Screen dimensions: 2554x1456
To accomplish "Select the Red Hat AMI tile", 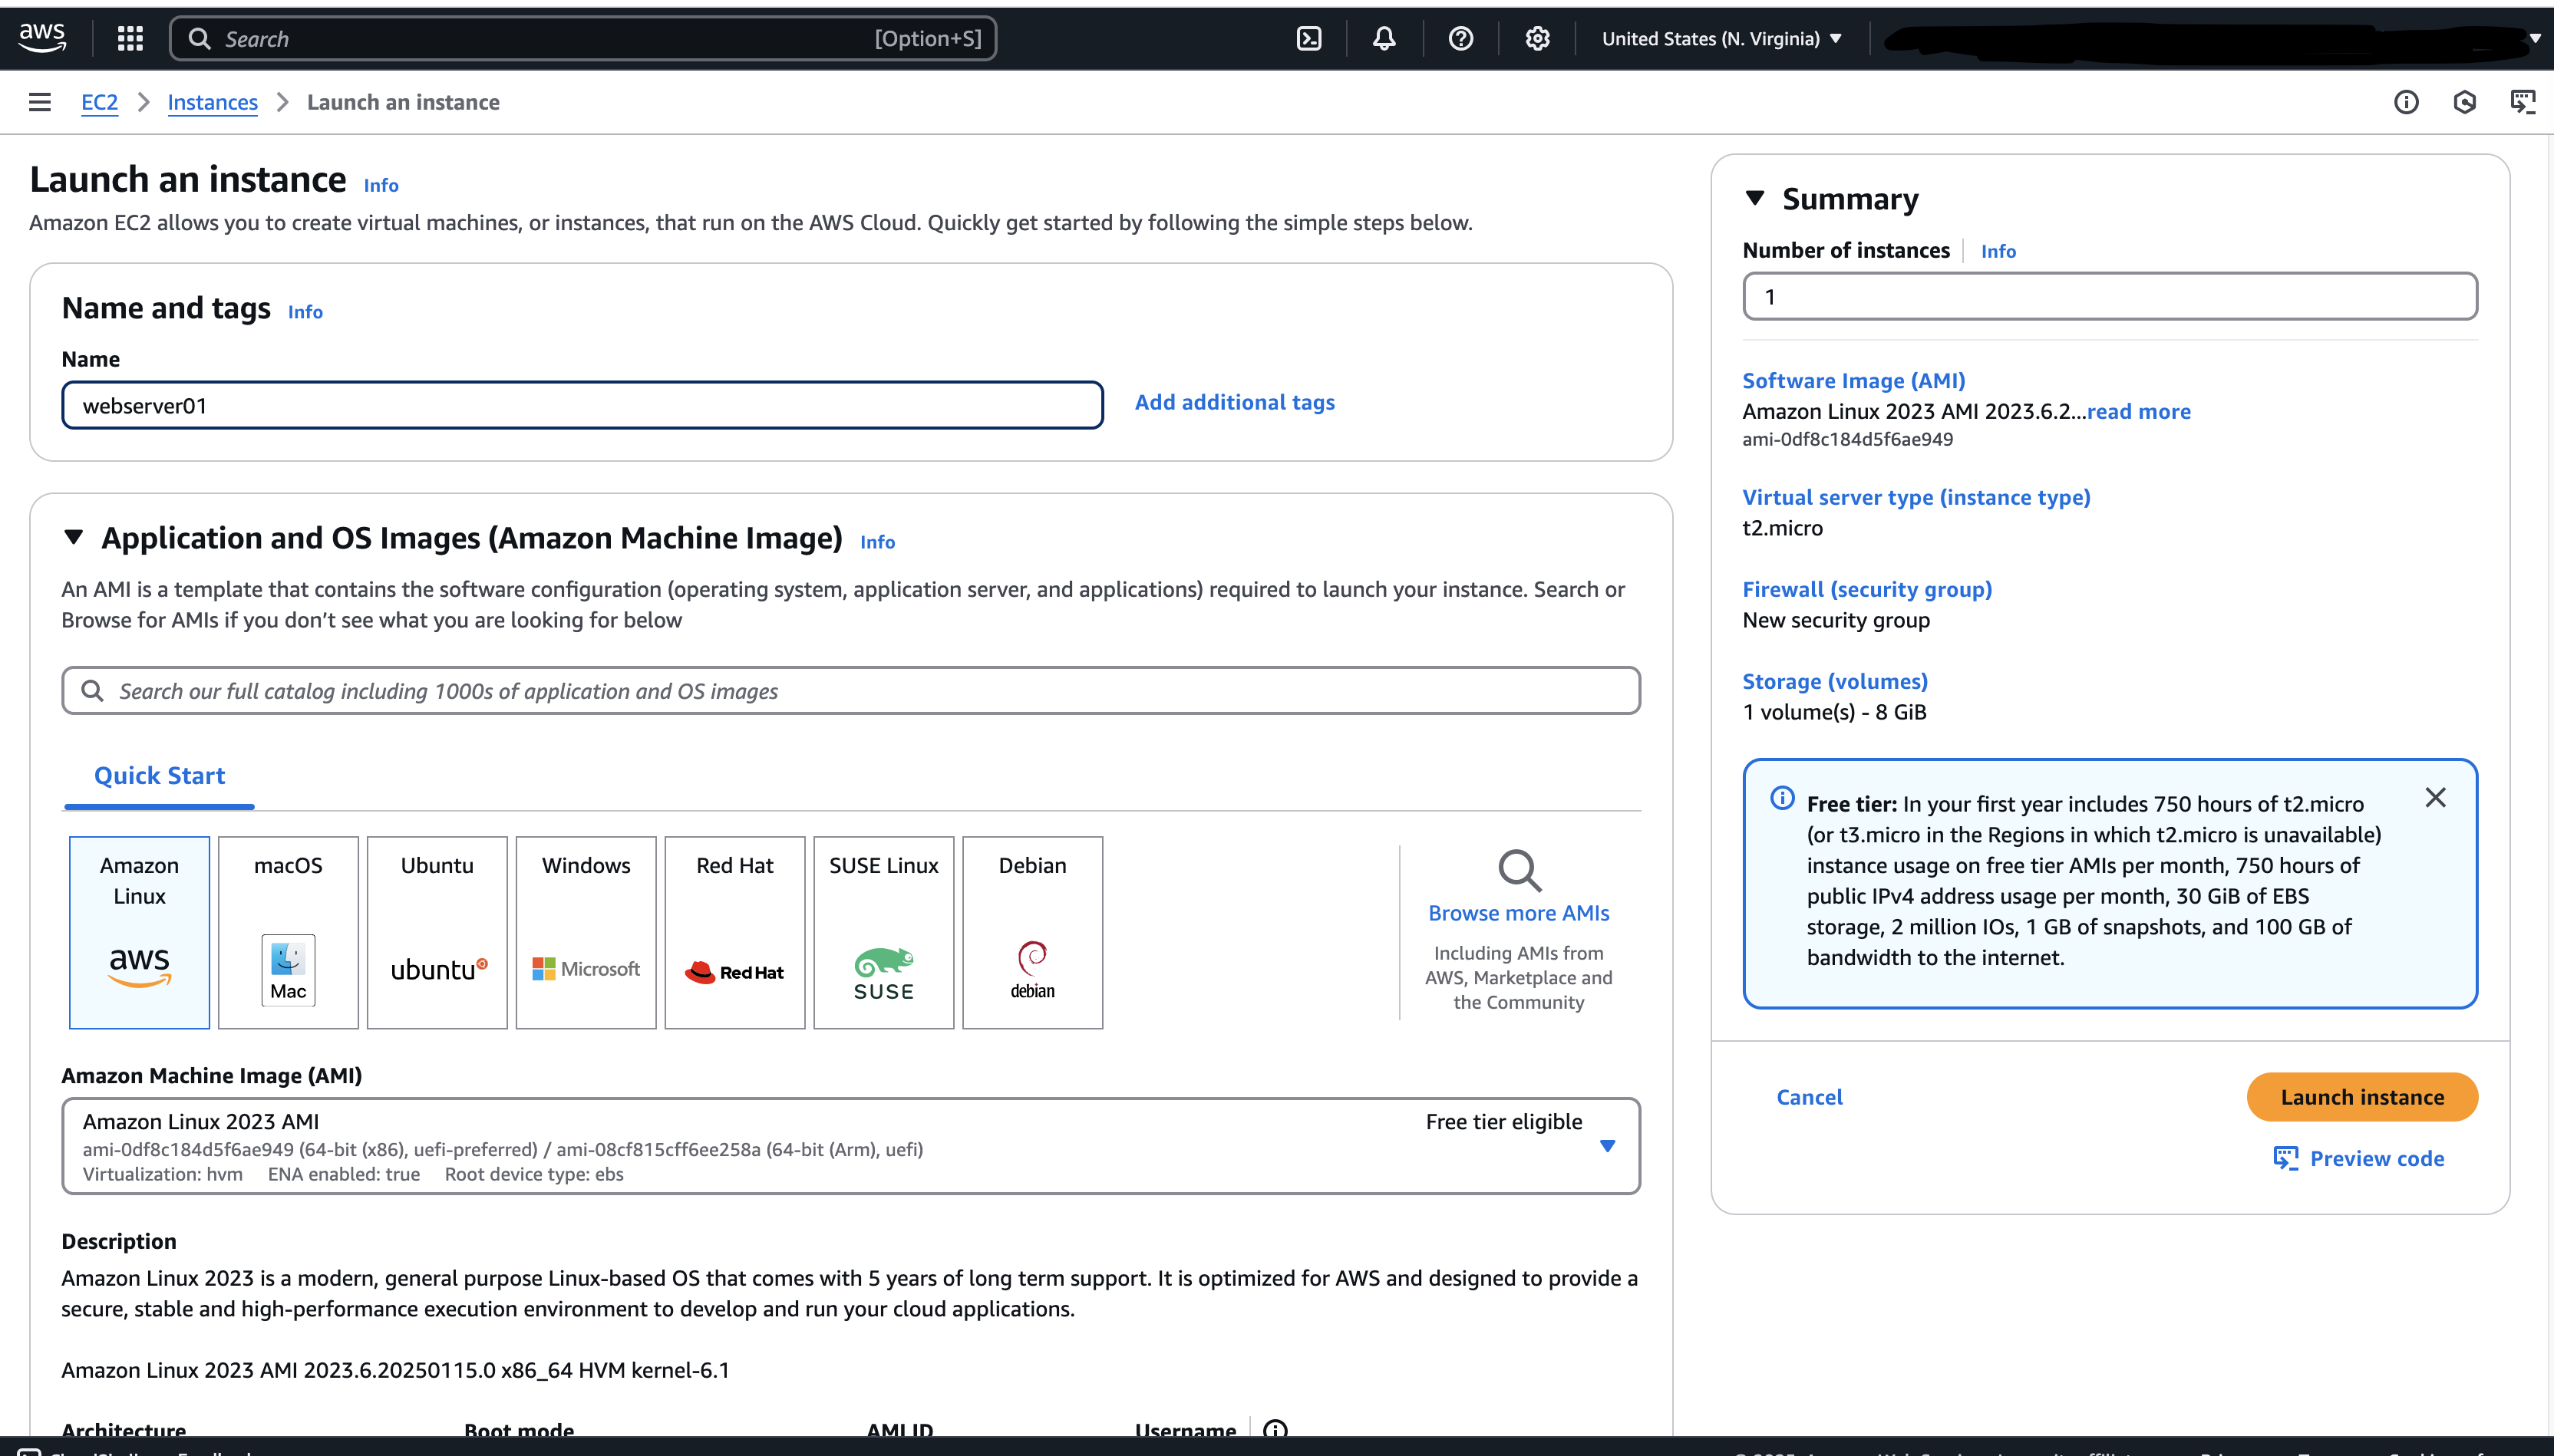I will (735, 932).
